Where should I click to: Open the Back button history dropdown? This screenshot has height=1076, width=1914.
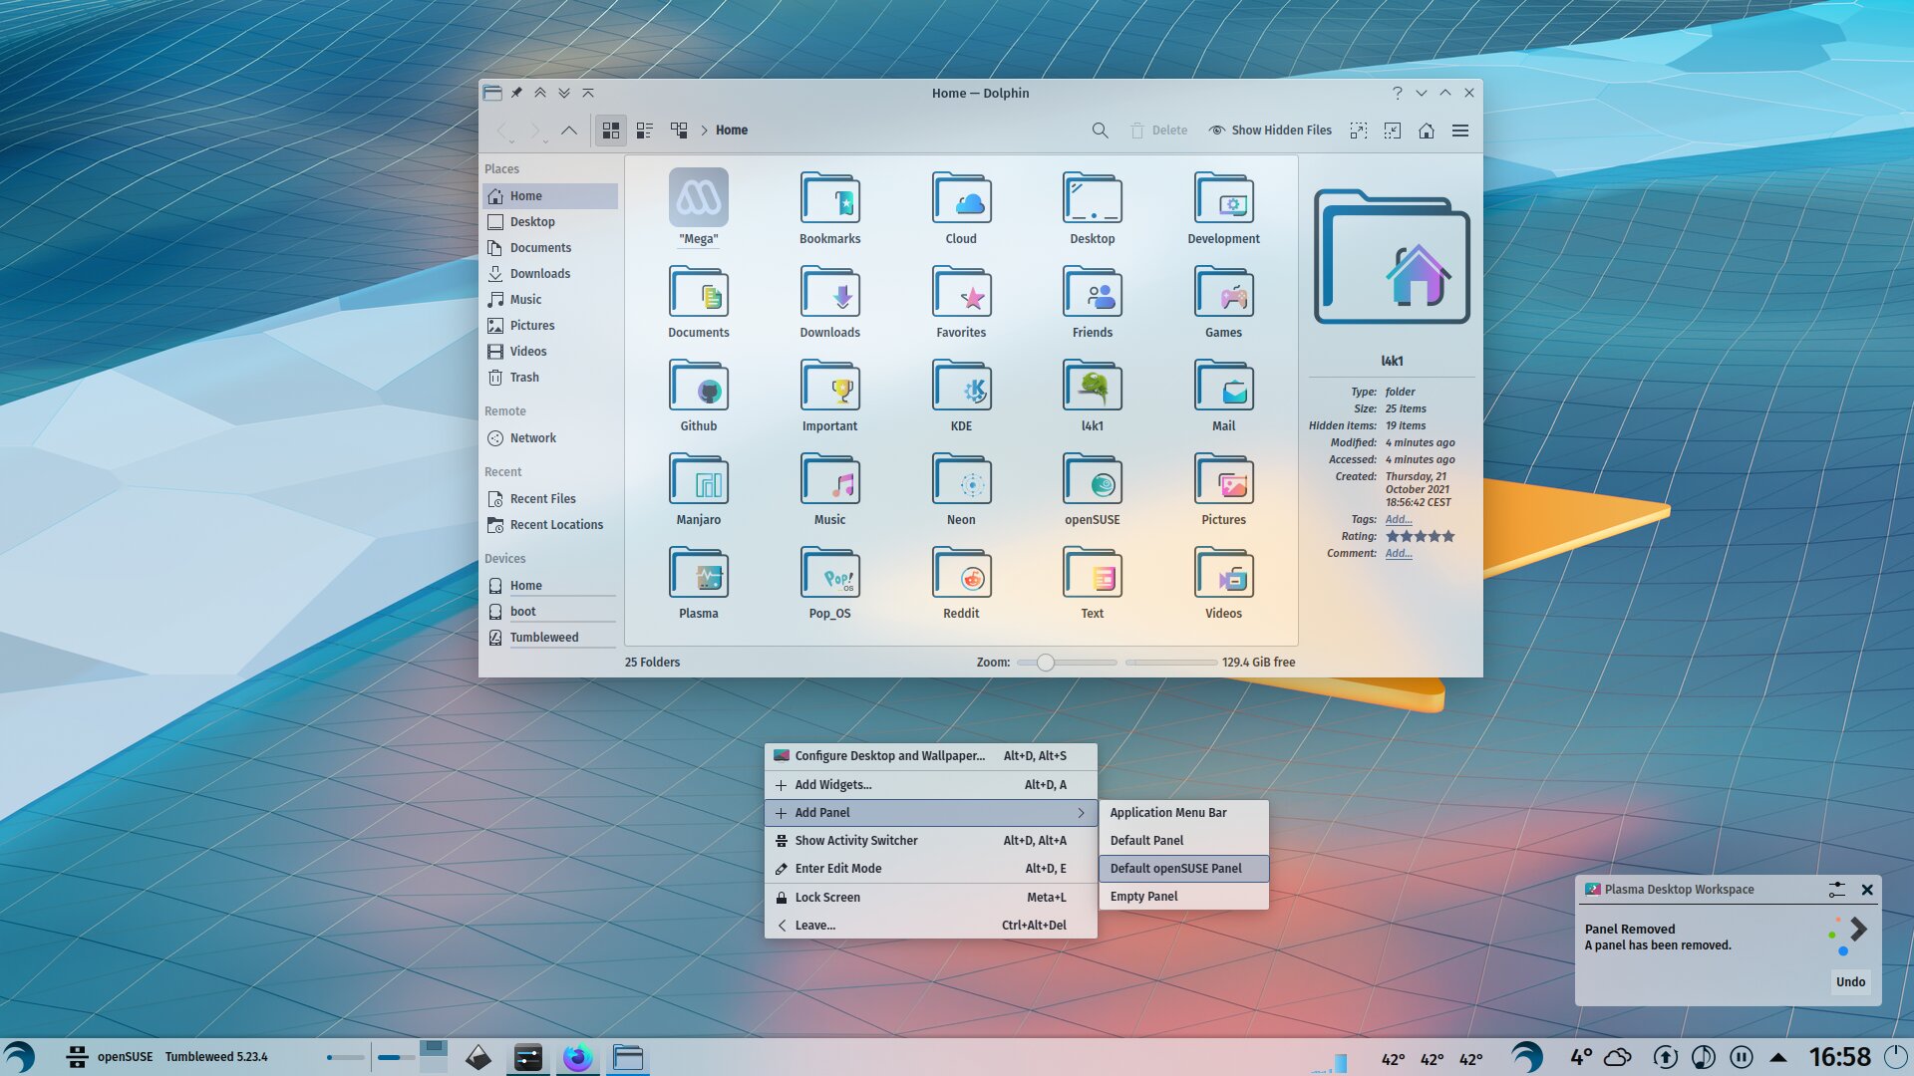512,141
